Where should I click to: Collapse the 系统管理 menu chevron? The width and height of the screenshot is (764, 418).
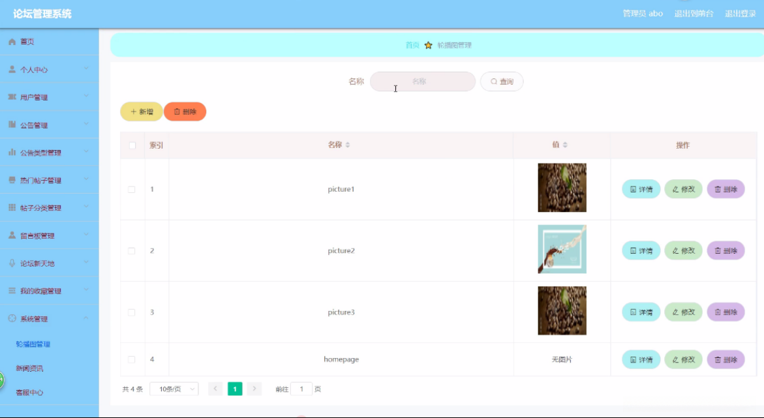[x=86, y=318]
